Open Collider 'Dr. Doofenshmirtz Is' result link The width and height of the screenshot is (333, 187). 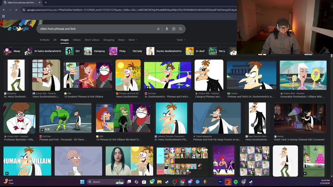pos(251,97)
